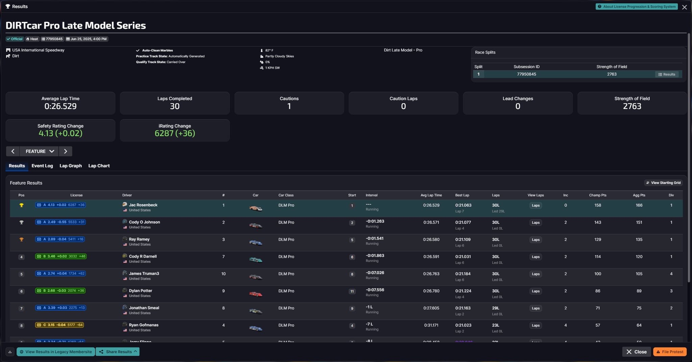Select the Lap Chart tab
This screenshot has width=692, height=362.
click(x=99, y=166)
